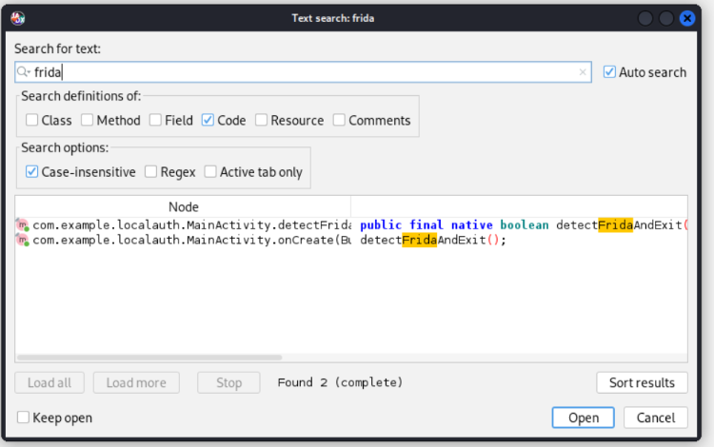Click the jadx app icon in title bar
714x447 pixels.
click(x=18, y=18)
